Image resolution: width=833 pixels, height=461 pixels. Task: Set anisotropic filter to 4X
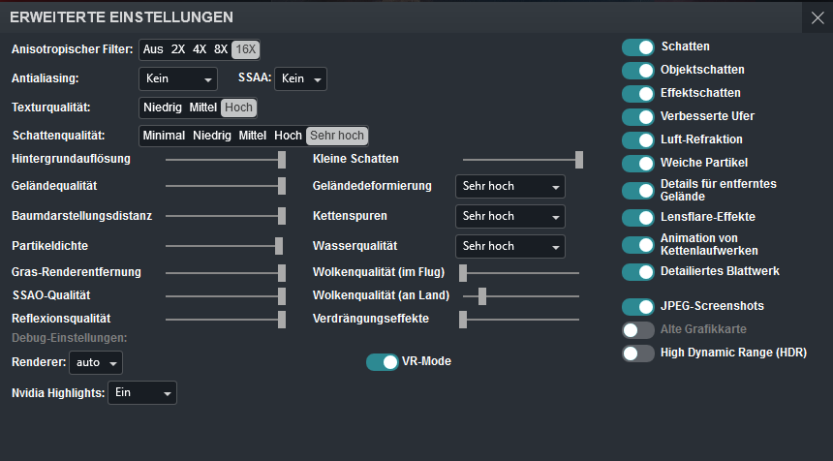pyautogui.click(x=200, y=49)
